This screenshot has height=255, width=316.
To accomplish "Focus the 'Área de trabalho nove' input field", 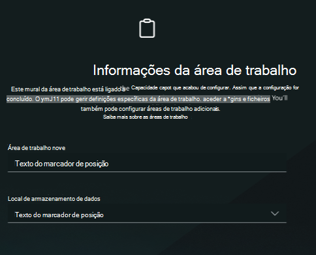I will point(147,163).
